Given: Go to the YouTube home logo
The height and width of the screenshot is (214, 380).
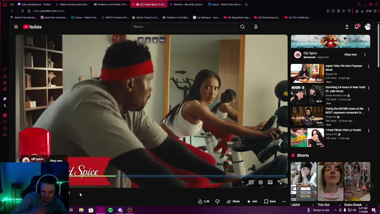Looking at the screenshot, I should [x=32, y=27].
